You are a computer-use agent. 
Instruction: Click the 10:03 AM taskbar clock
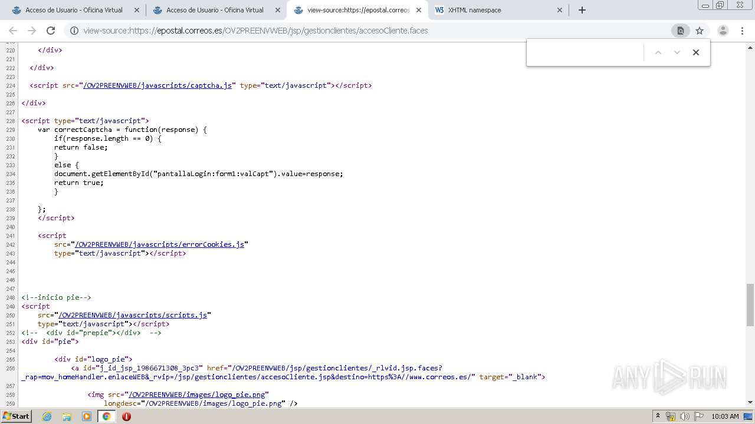pos(725,416)
